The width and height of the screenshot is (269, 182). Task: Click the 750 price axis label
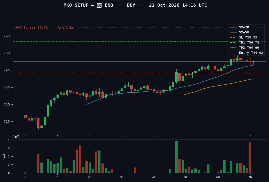pyautogui.click(x=7, y=53)
